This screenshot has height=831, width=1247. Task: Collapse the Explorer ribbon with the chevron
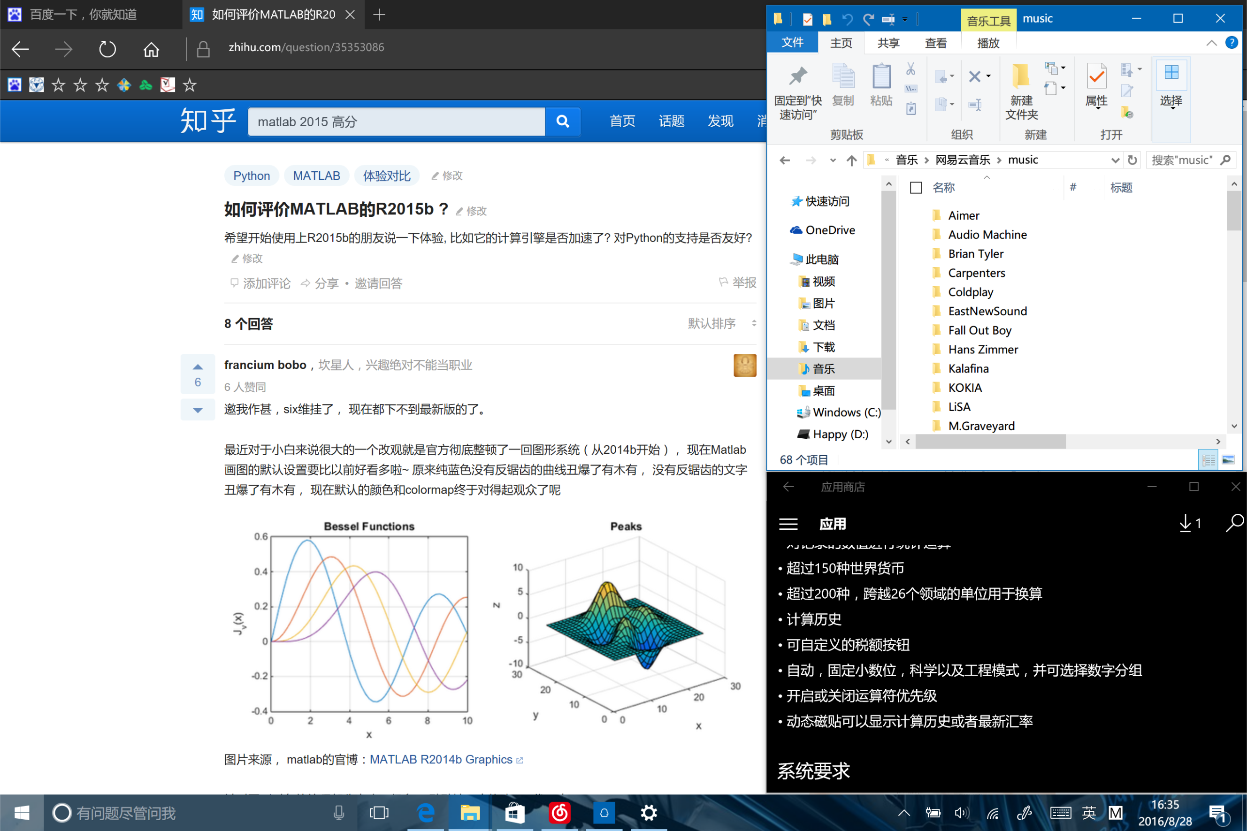[1211, 43]
